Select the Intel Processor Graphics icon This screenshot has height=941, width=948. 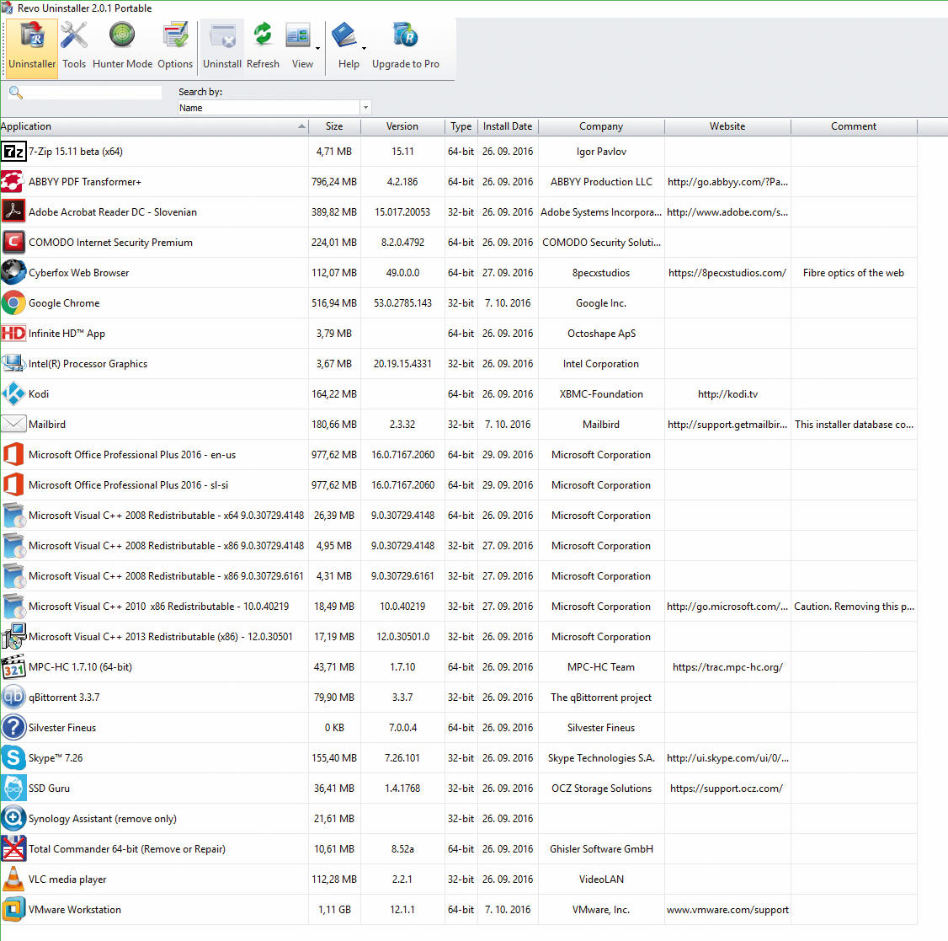pyautogui.click(x=13, y=364)
